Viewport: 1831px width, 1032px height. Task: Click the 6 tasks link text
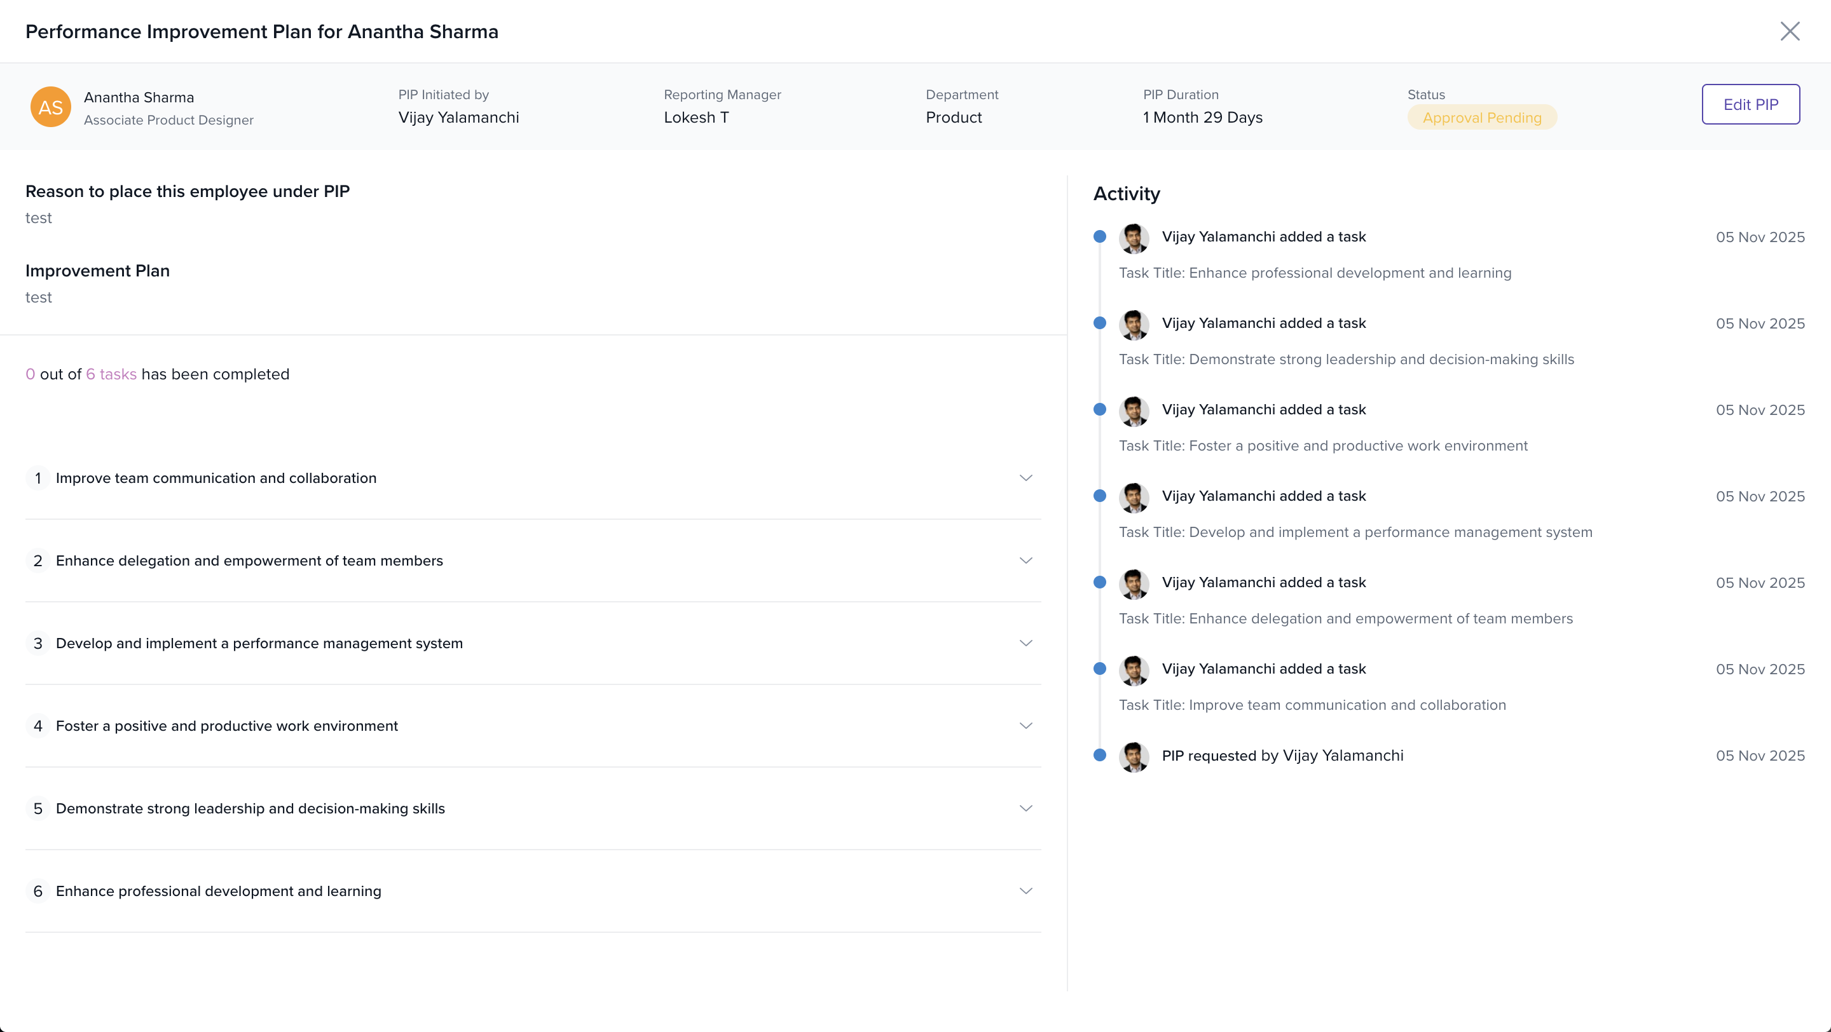(111, 374)
